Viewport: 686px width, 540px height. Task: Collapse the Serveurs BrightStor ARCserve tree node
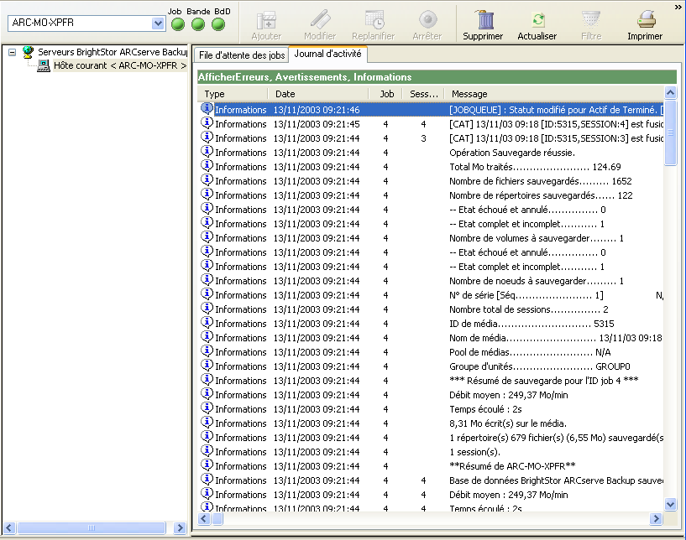pos(13,52)
